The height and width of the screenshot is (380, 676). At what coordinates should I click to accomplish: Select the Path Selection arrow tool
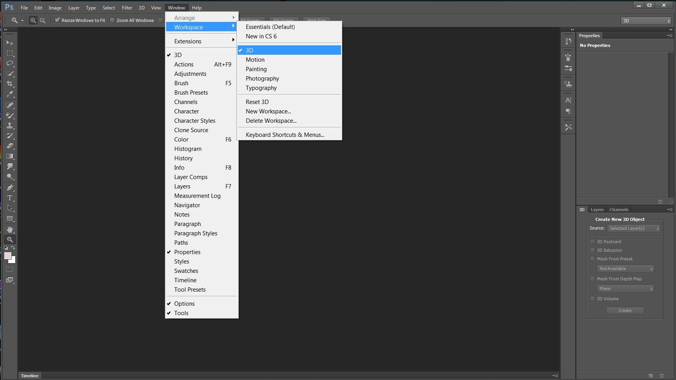(x=10, y=208)
